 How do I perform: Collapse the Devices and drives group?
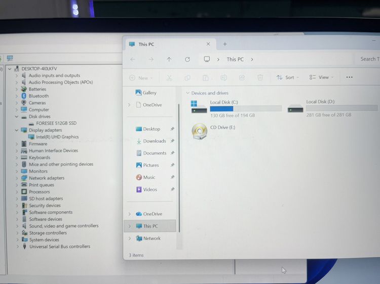(187, 93)
